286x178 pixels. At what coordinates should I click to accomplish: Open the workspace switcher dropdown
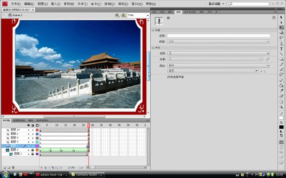(216, 4)
